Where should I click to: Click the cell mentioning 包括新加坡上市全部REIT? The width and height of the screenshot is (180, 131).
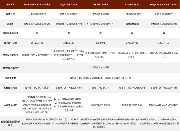click(69, 55)
